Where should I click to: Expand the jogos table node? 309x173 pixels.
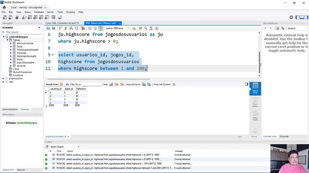pos(11,59)
